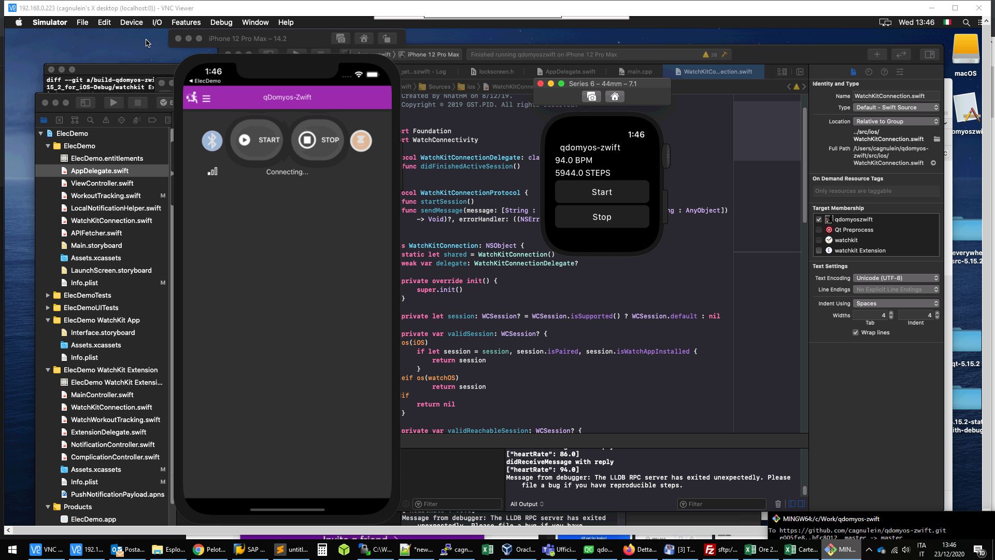This screenshot has height=560, width=995.
Task: Open the Indent Using Spaces dropdown
Action: (x=896, y=303)
